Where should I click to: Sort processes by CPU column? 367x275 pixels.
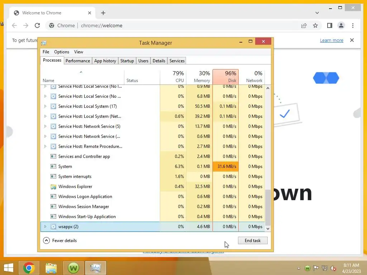(x=173, y=77)
